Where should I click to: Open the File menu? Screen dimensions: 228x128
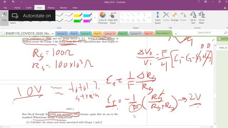tap(5, 8)
